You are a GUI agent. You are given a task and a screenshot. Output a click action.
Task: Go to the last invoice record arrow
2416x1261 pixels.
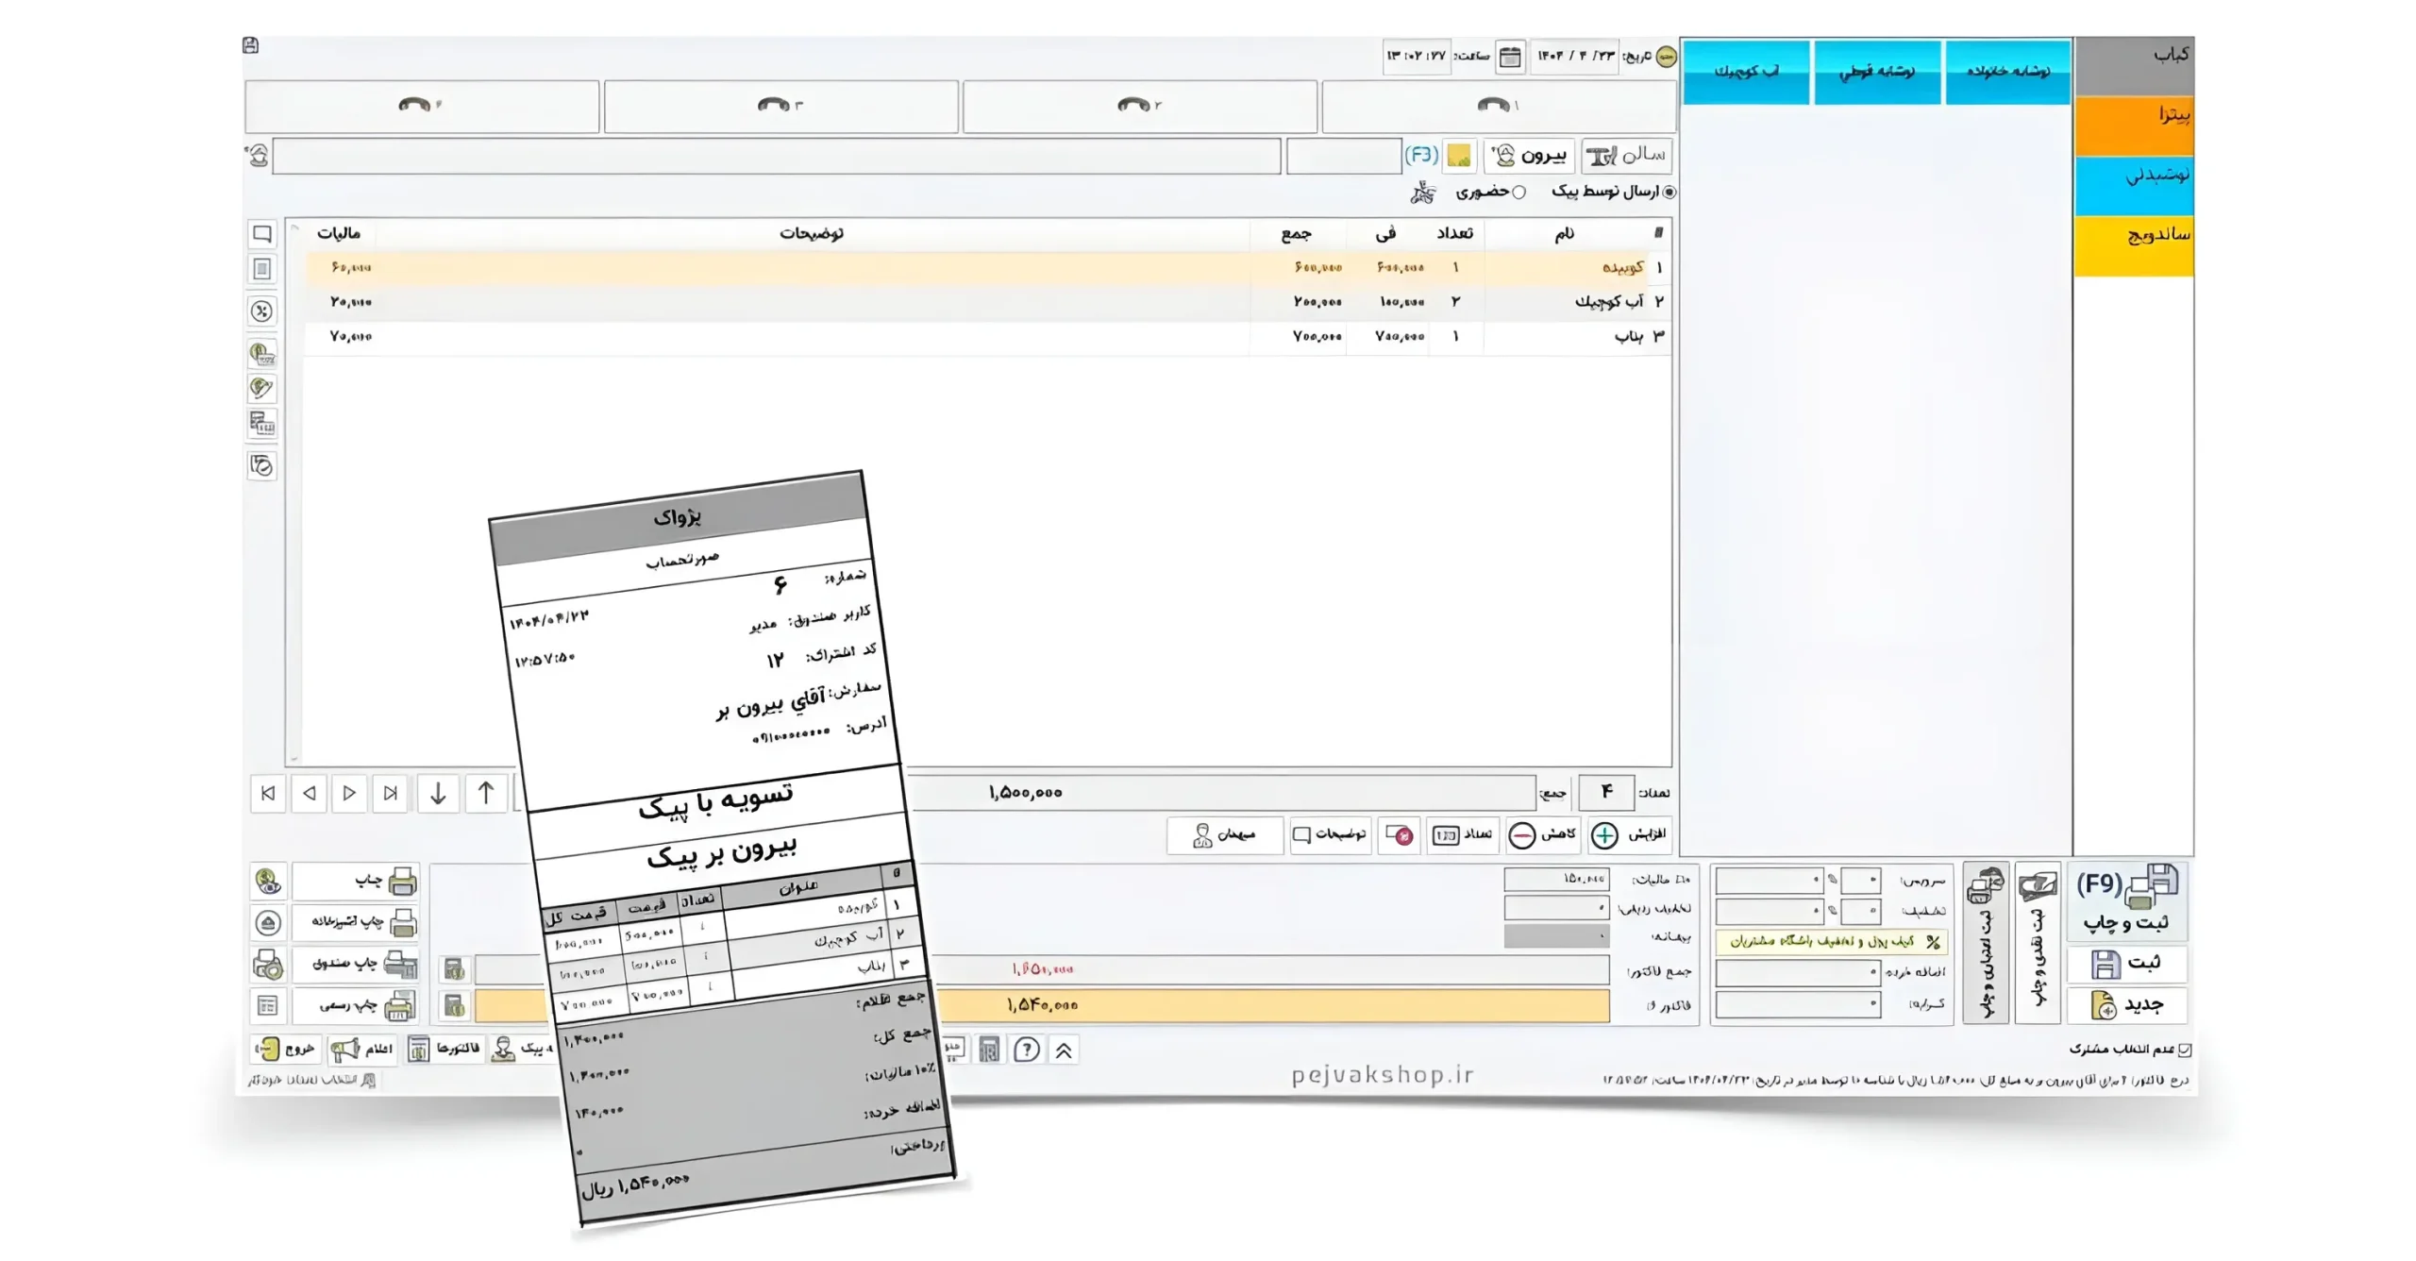[391, 793]
